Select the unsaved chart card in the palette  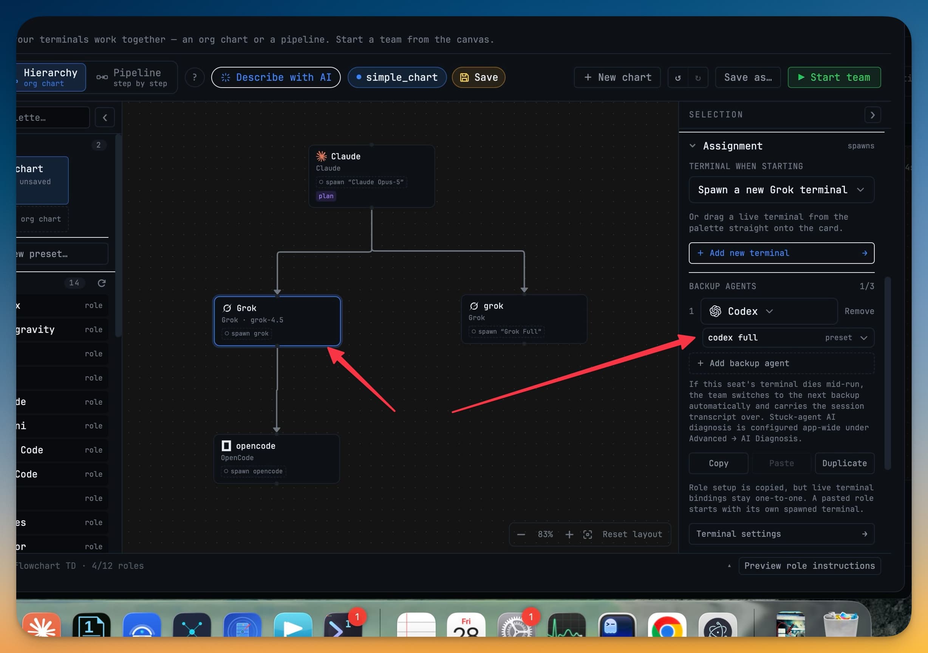tap(42, 180)
